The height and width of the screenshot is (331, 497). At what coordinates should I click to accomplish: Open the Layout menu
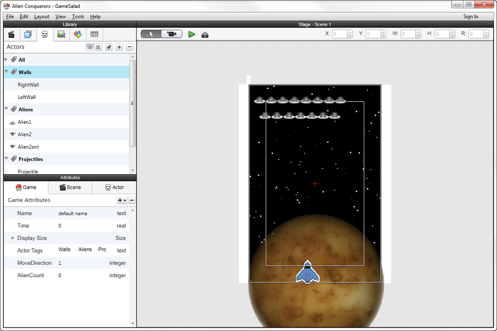click(x=41, y=17)
